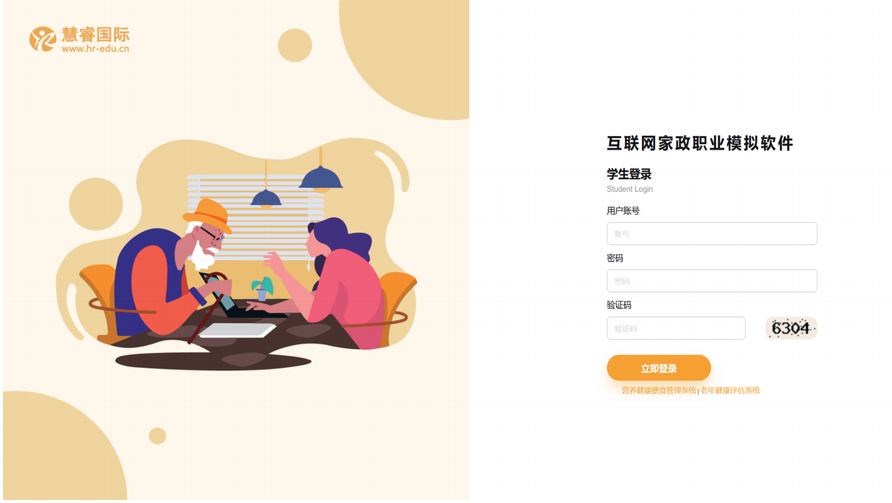
Task: Focus the 密码 password input field
Action: coord(712,281)
